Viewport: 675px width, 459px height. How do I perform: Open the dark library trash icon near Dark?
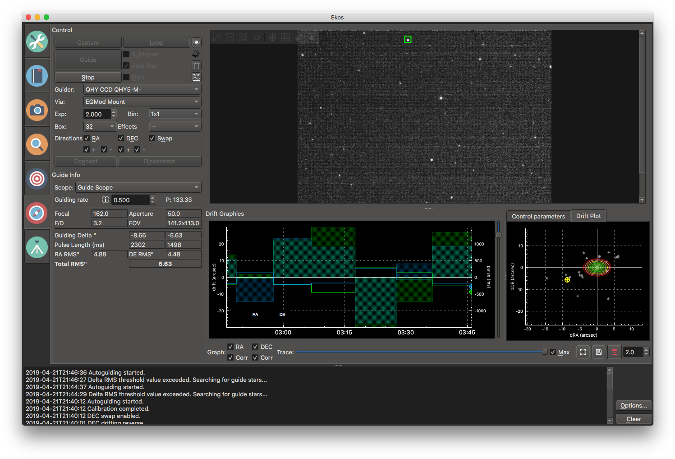pyautogui.click(x=197, y=65)
